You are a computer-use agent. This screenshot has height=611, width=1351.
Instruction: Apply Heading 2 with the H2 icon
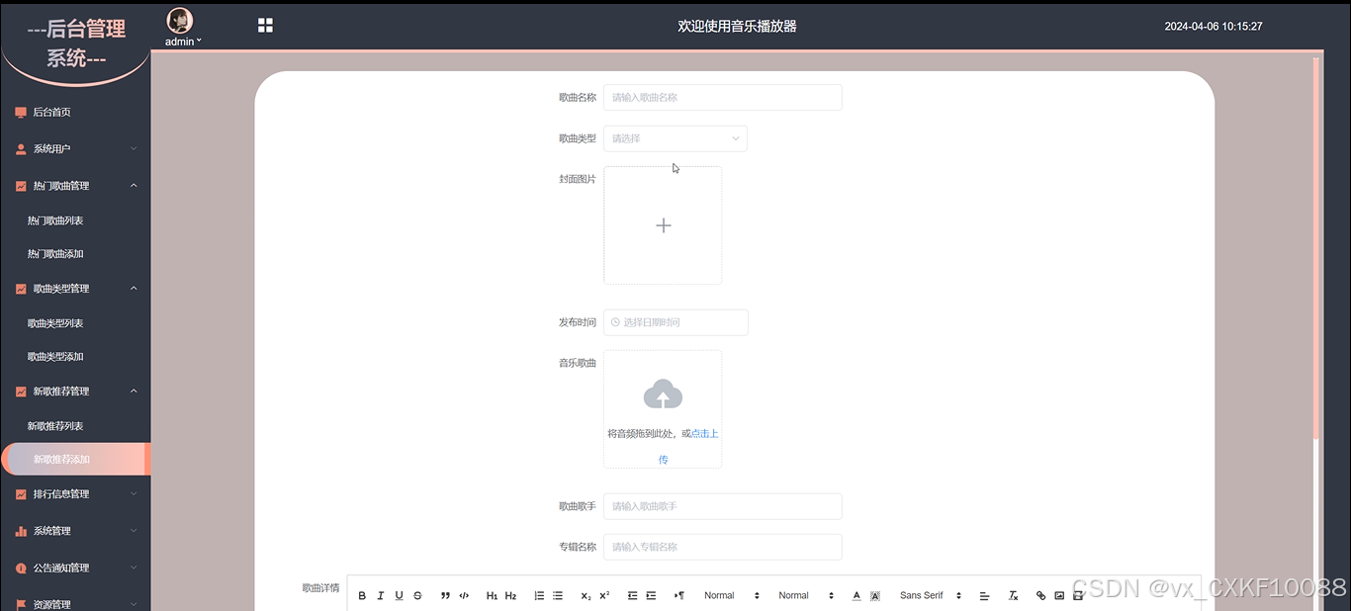click(x=510, y=595)
